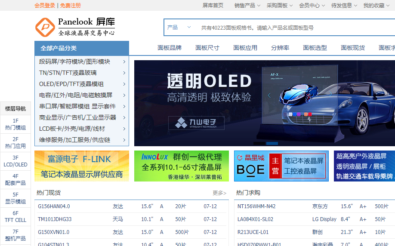Expand 电容/红外/电阻/电磁触摸屏 category
The height and width of the screenshot is (246, 395).
click(x=82, y=95)
